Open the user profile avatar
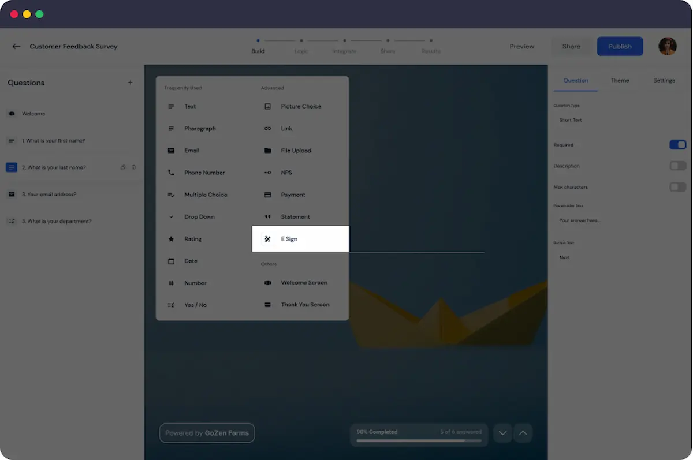This screenshot has width=693, height=460. tap(667, 46)
